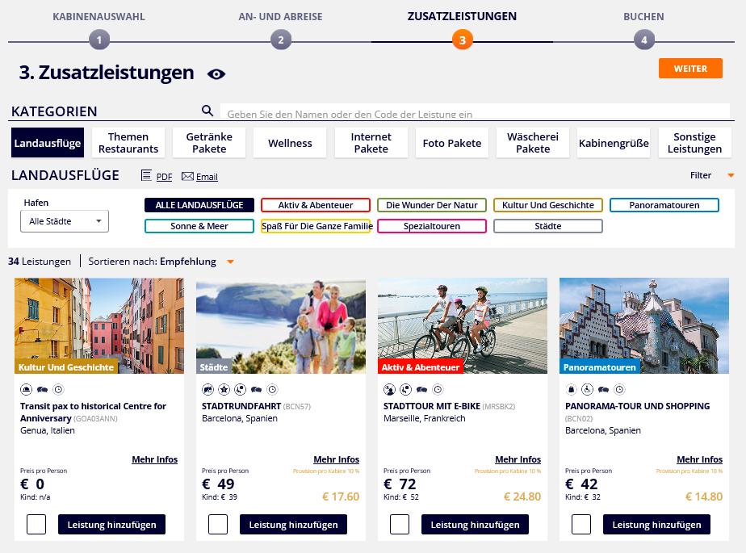Screen dimensions: 746x553
Task: Toggle Spaß Für Die Ganze Familie filter
Action: 316,226
